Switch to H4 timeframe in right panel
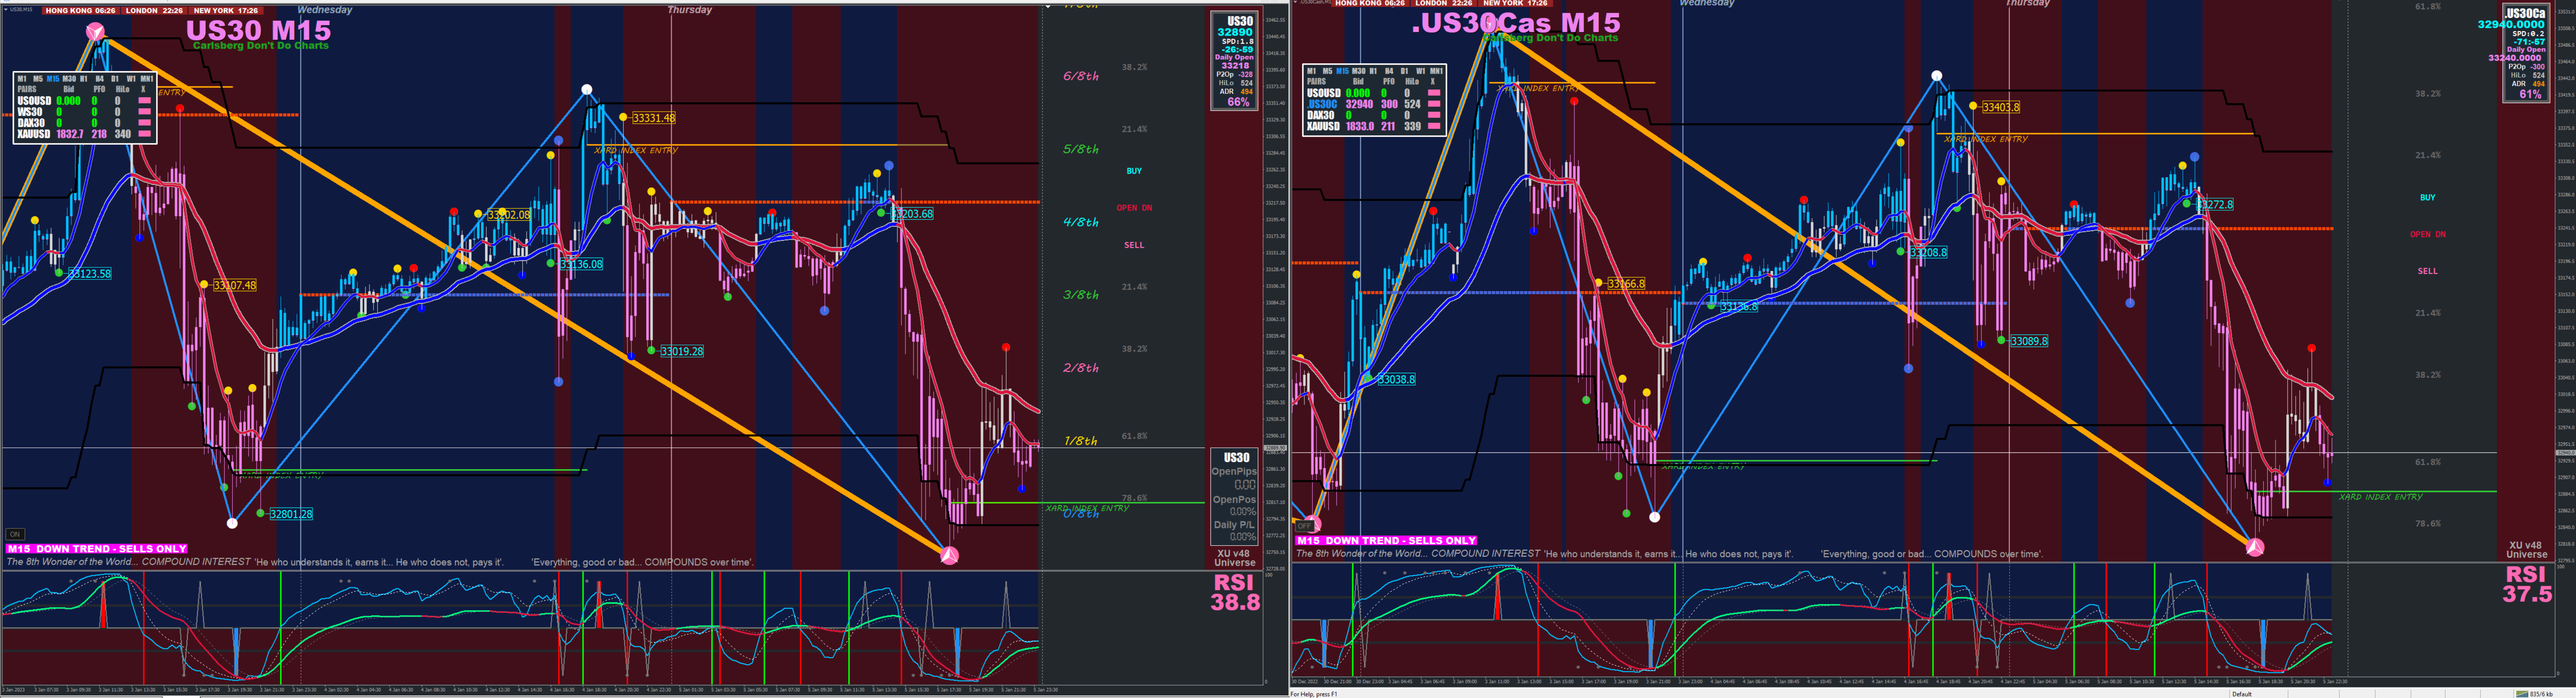This screenshot has width=2576, height=698. (x=1389, y=71)
